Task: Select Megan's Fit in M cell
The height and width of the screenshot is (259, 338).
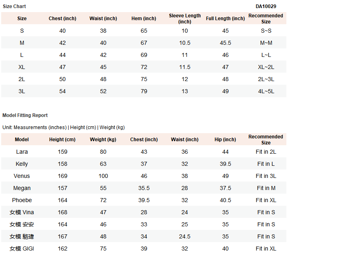Action: [266, 188]
